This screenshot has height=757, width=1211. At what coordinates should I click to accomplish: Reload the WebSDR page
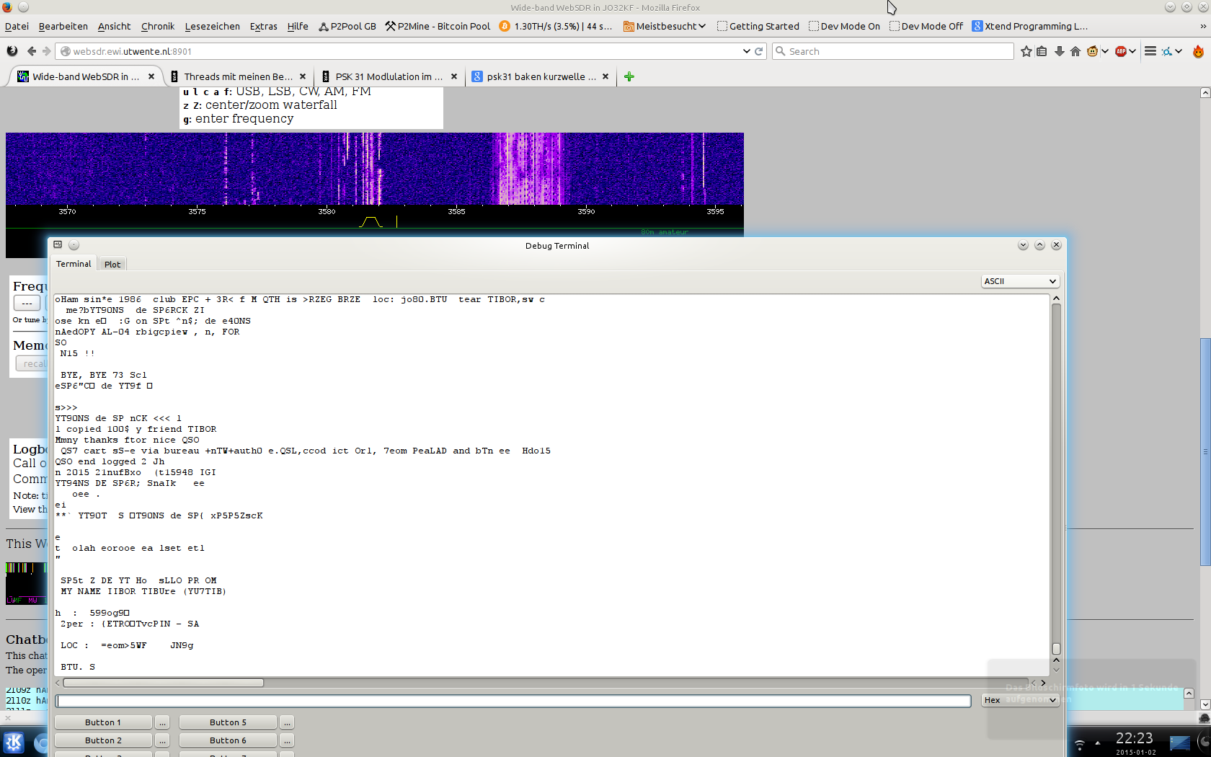pos(758,51)
